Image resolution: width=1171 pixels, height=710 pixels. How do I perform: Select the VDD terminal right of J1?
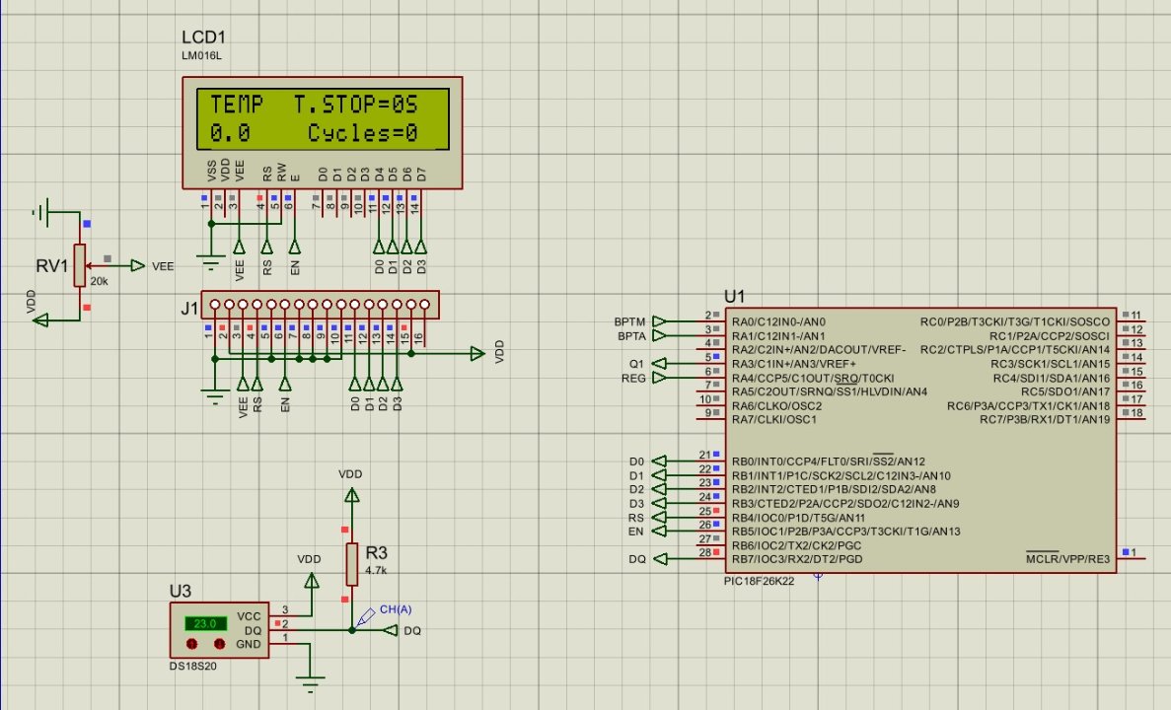(x=477, y=354)
